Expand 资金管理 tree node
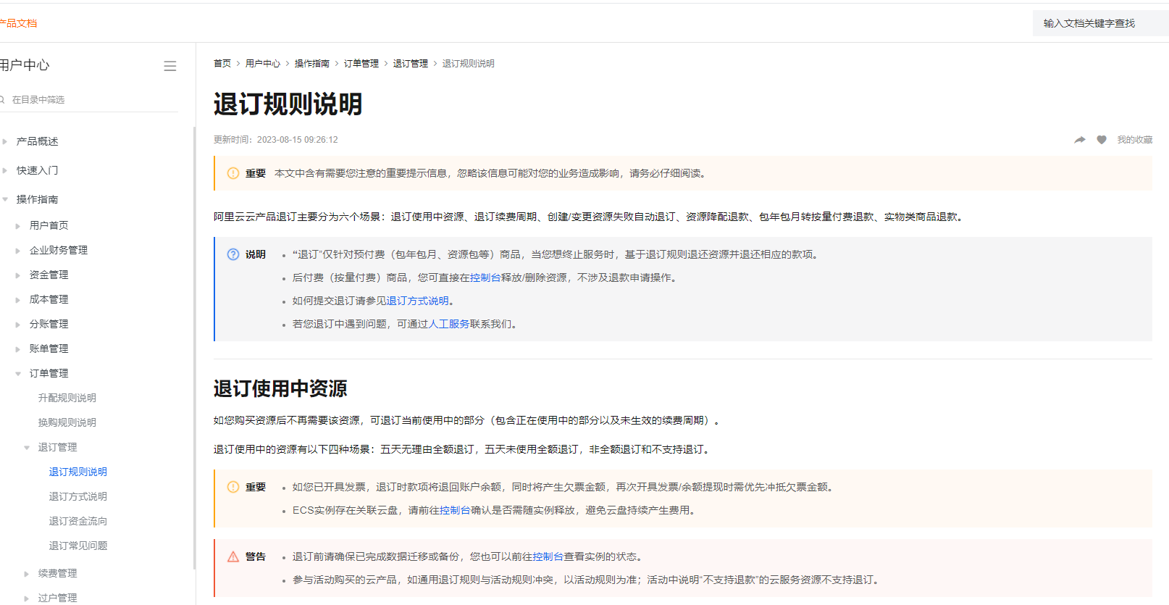This screenshot has width=1169, height=605. coord(18,275)
